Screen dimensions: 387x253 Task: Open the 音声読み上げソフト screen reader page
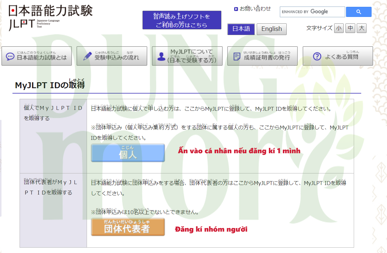[x=182, y=20]
